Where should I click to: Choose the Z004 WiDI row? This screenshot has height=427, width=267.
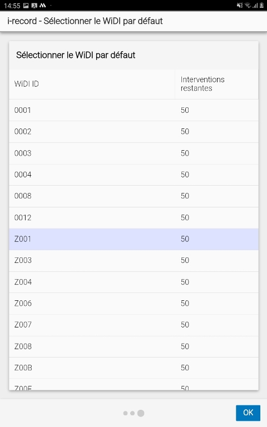133,282
